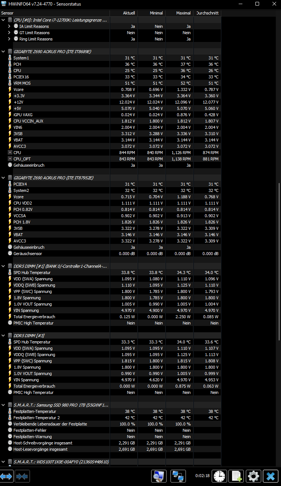Viewport: 281px width, 486px height.
Task: Click the Maximal column header
Action: [179, 13]
